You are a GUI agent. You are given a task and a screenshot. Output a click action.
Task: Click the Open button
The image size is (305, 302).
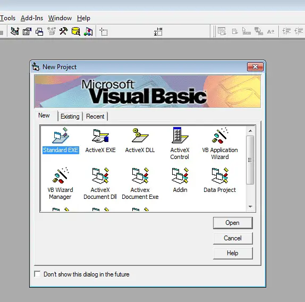(x=233, y=223)
